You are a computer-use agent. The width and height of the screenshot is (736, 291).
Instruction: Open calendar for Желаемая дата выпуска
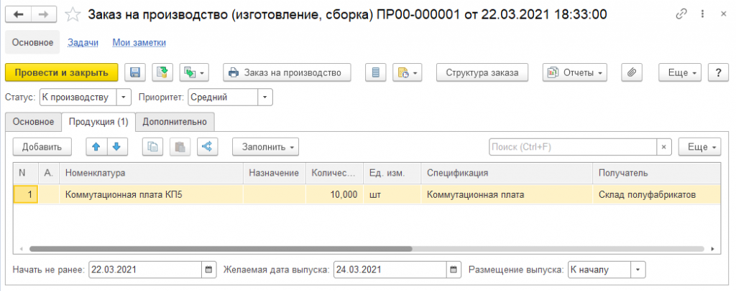coord(453,269)
